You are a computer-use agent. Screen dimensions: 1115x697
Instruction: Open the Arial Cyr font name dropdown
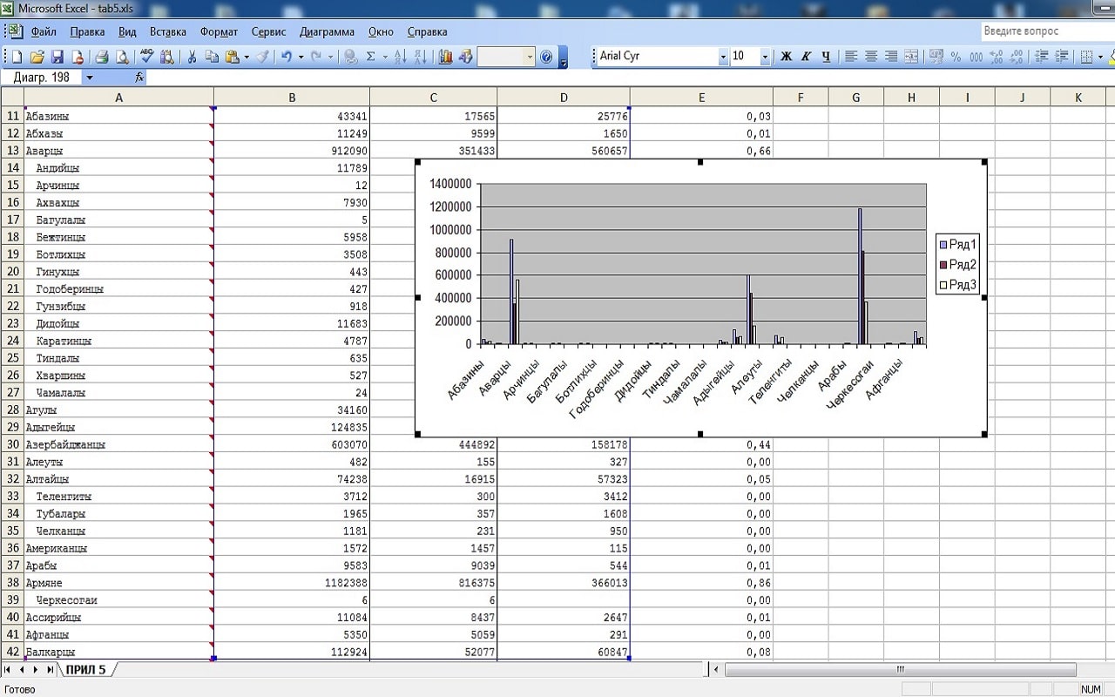[723, 57]
